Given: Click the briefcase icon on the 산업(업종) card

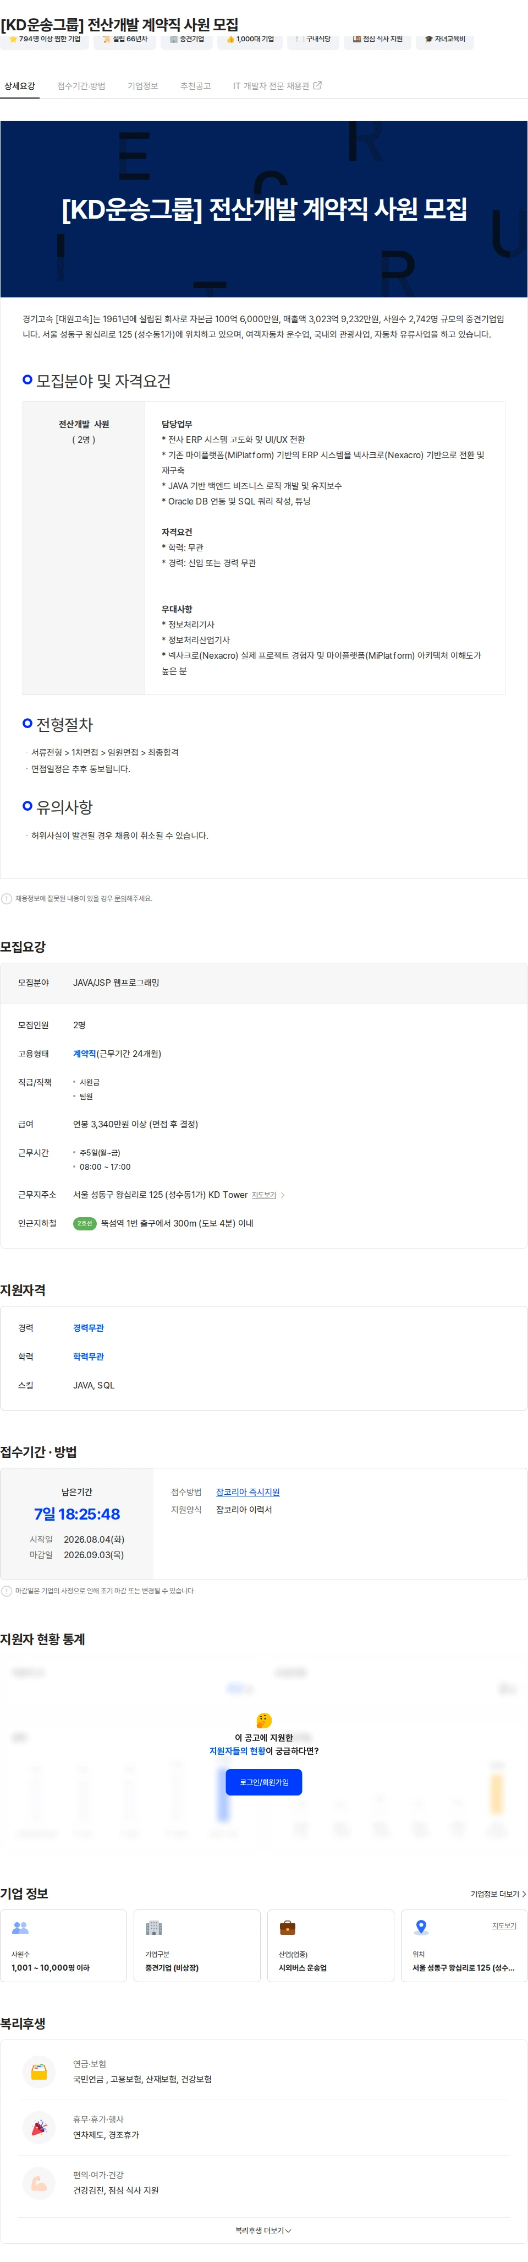Looking at the screenshot, I should click(x=287, y=1928).
